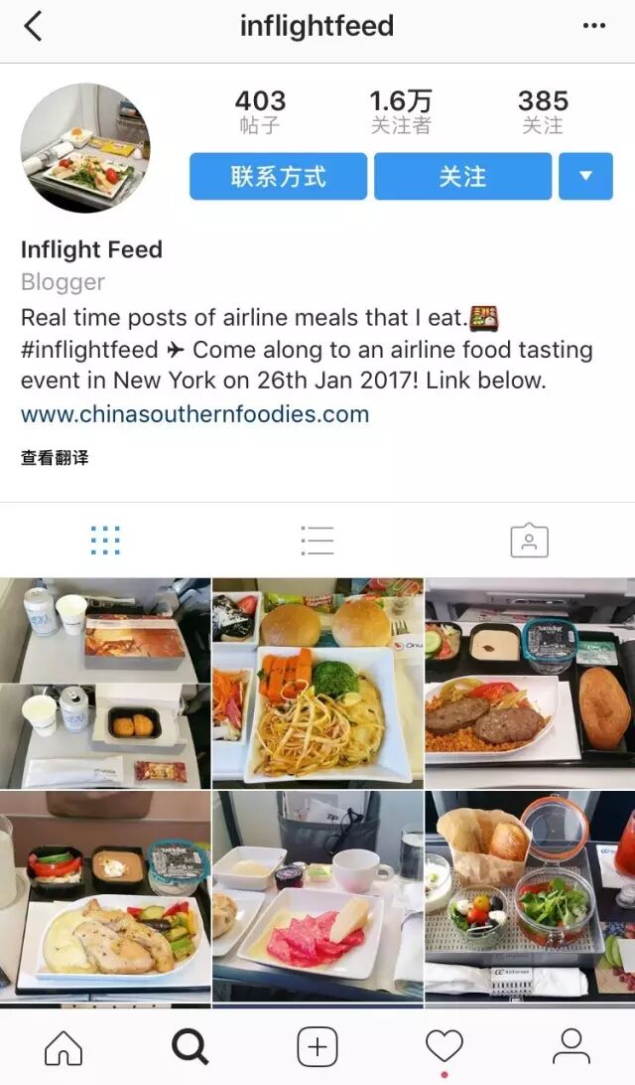
Task: Switch to grid view tab
Action: click(x=105, y=541)
